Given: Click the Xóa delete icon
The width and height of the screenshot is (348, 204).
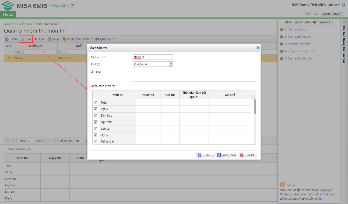Looking at the screenshot, I should click(x=36, y=39).
